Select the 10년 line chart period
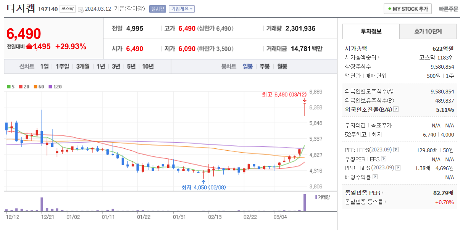 point(148,66)
